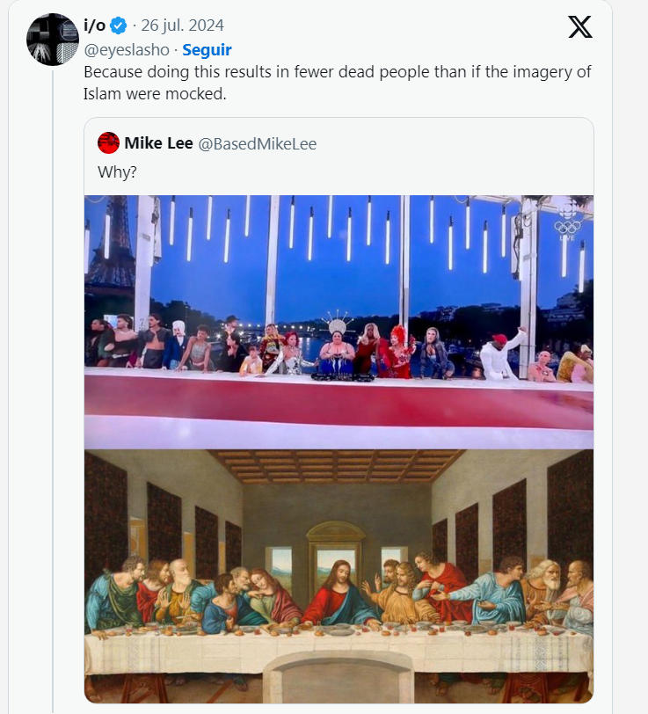
Task: Click the blue verified badge
Action: (119, 25)
